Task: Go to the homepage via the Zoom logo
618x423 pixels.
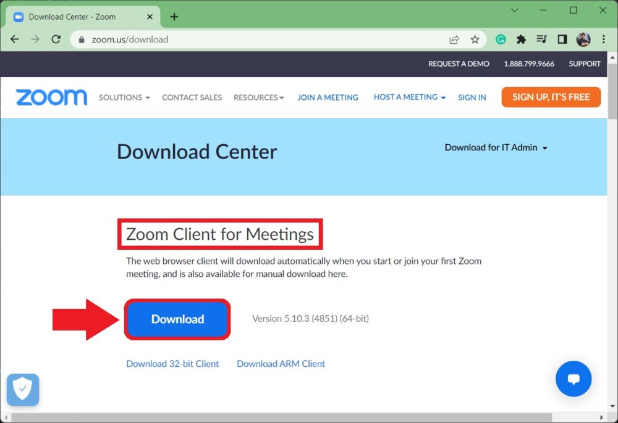Action: pyautogui.click(x=51, y=97)
